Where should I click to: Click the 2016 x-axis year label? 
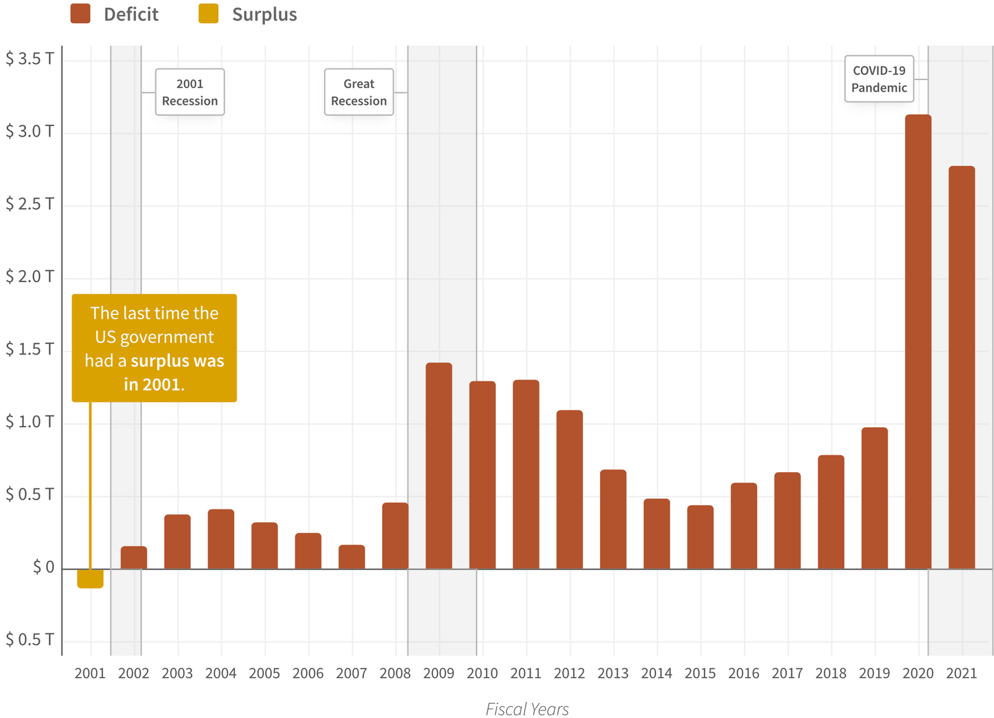tap(744, 673)
